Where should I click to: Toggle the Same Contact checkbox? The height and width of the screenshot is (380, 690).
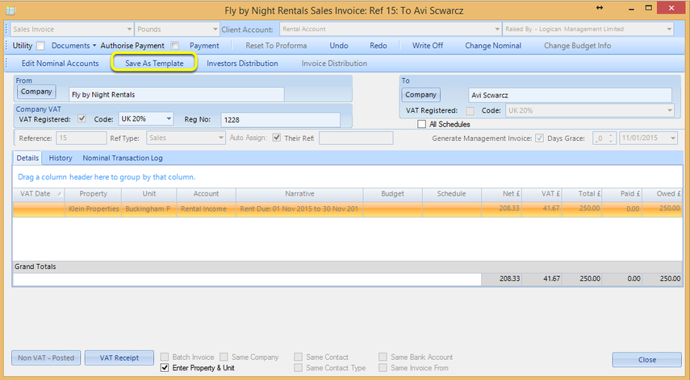tap(299, 357)
